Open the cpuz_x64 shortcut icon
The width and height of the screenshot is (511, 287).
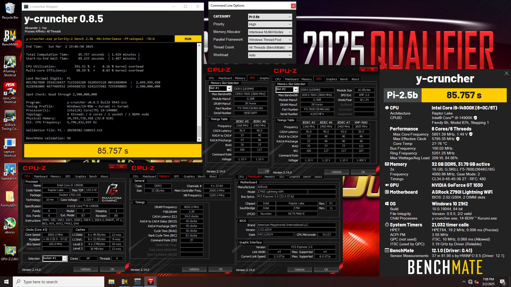(10, 93)
